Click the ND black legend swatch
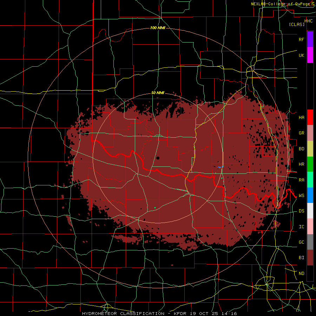The height and width of the screenshot is (316, 316). [x=310, y=273]
